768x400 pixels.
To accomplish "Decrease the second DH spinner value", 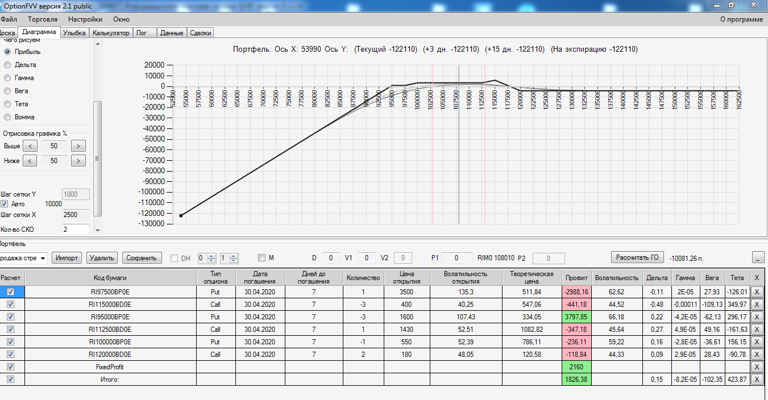I will point(234,261).
